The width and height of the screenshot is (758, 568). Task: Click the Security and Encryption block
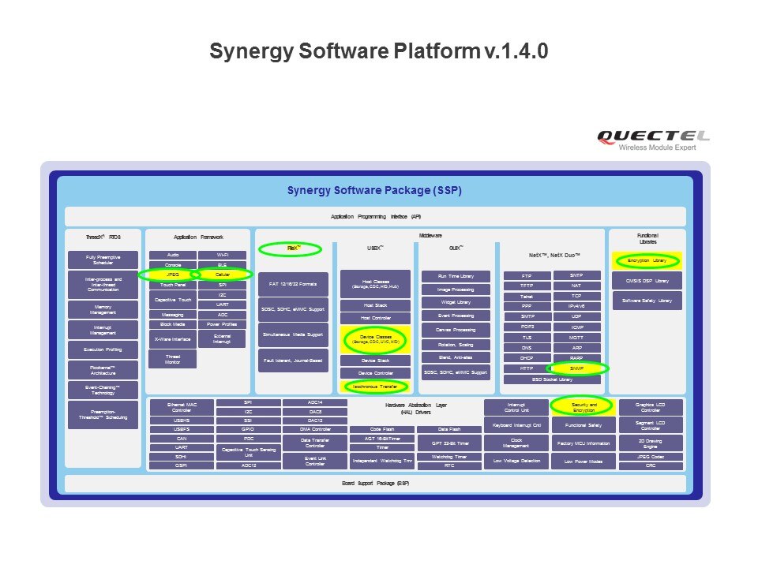[x=584, y=406]
